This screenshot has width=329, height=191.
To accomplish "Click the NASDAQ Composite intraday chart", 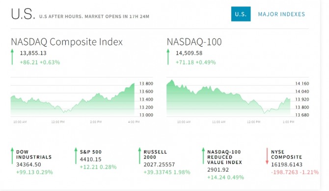I will (x=73, y=99).
